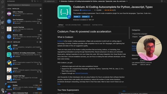Click the Programming Languages category tag
This screenshot has height=94, width=167.
[140, 34]
